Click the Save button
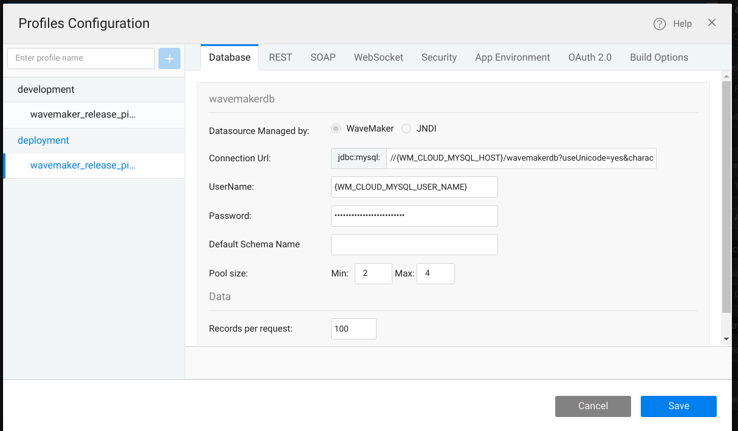The width and height of the screenshot is (738, 431). tap(678, 406)
